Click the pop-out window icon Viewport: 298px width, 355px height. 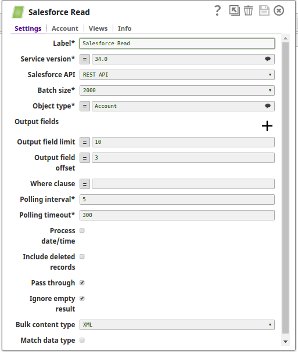[x=235, y=10]
